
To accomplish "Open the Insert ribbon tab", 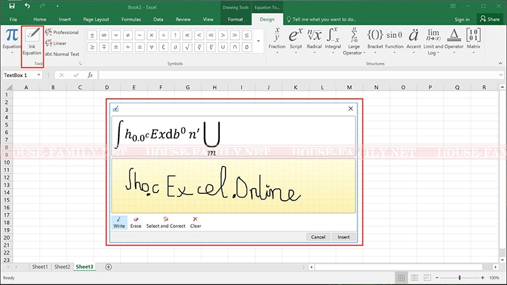I will click(65, 20).
